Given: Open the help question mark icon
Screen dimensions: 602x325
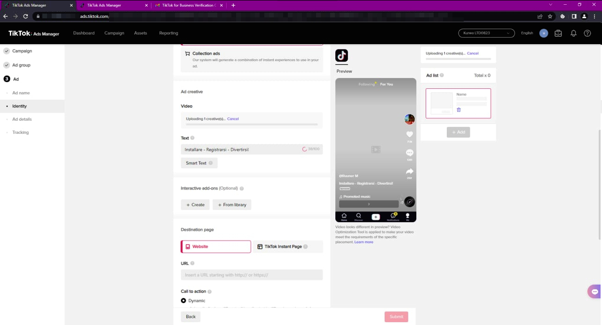Looking at the screenshot, I should [587, 33].
